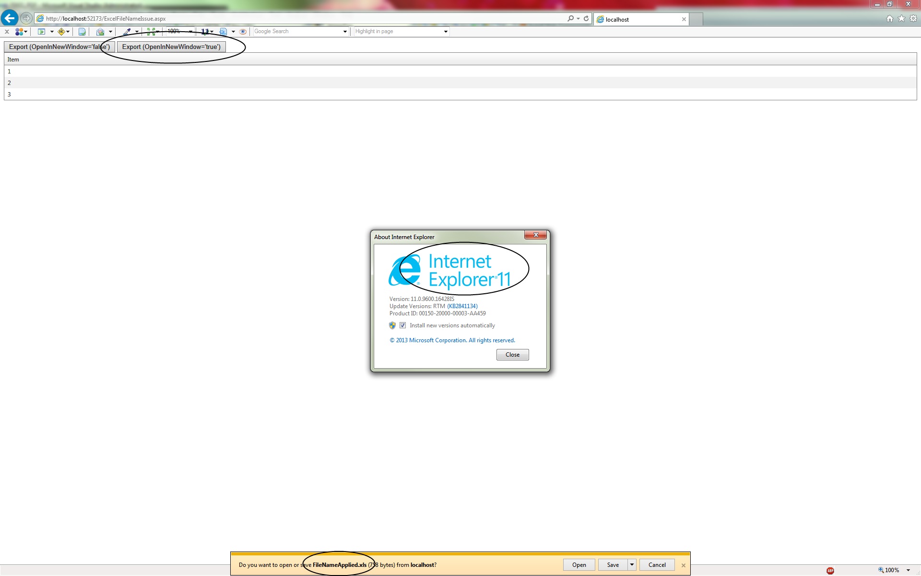
Task: Open the Save options dropdown arrow
Action: pyautogui.click(x=632, y=564)
